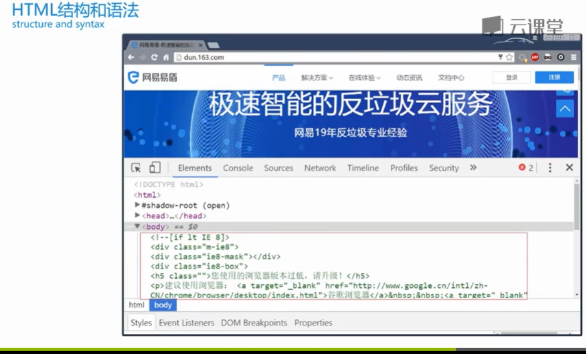Open the Properties sidebar tab
The height and width of the screenshot is (354, 586).
[313, 323]
